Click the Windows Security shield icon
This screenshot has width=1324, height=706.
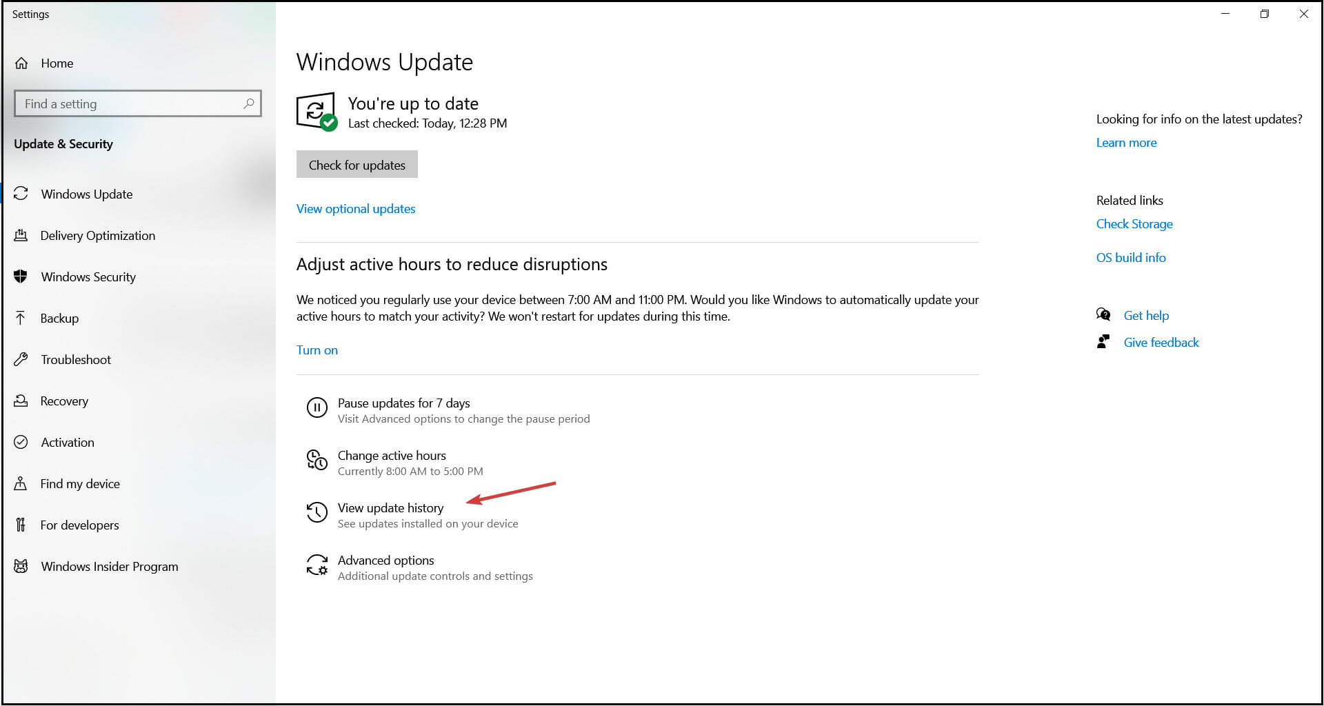(x=21, y=276)
